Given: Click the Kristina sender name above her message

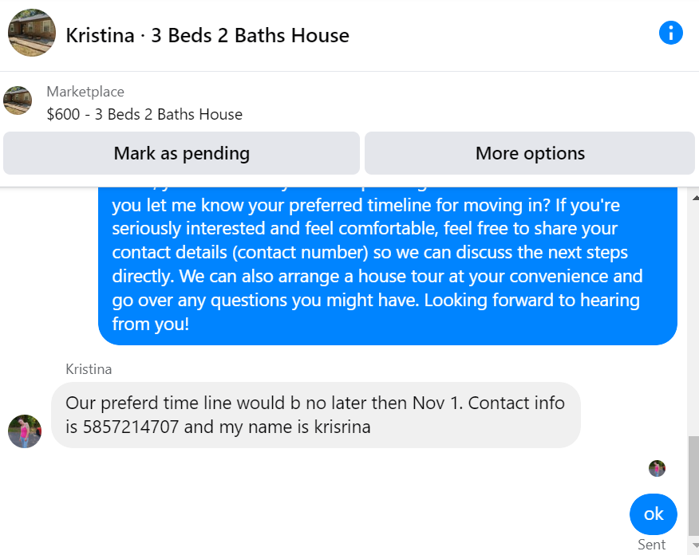Looking at the screenshot, I should [89, 369].
